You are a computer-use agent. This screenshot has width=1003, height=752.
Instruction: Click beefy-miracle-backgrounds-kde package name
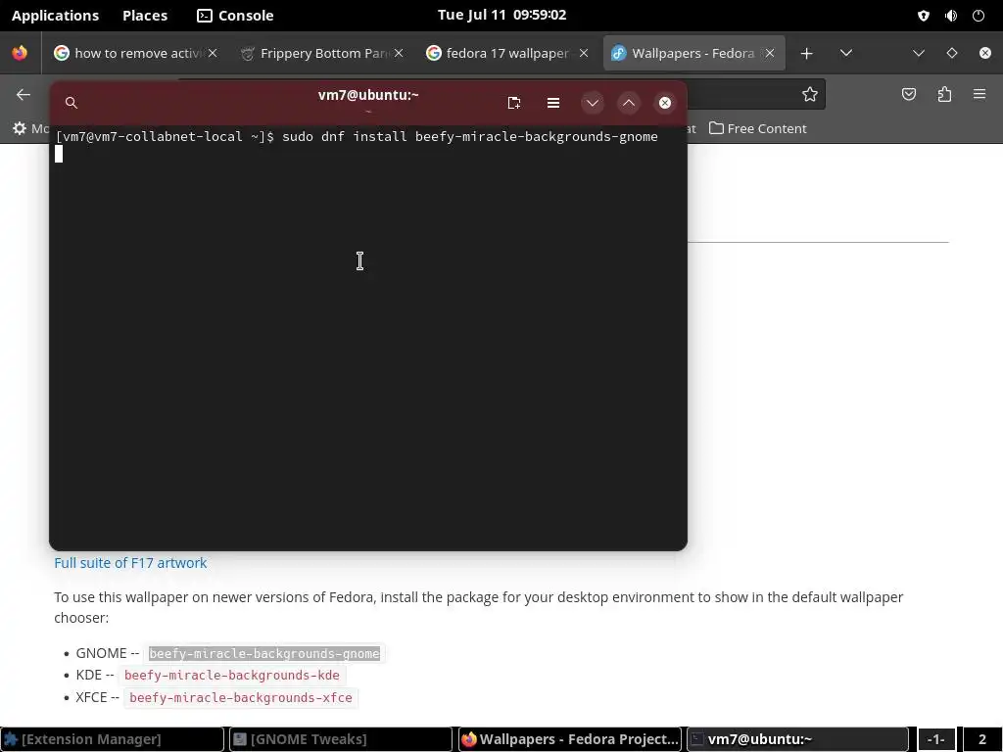click(231, 676)
